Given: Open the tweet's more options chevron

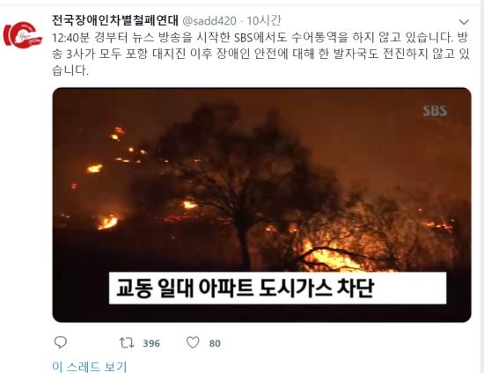Looking at the screenshot, I should [x=464, y=22].
